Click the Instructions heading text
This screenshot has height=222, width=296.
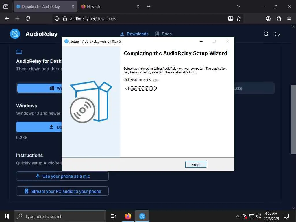(x=29, y=155)
